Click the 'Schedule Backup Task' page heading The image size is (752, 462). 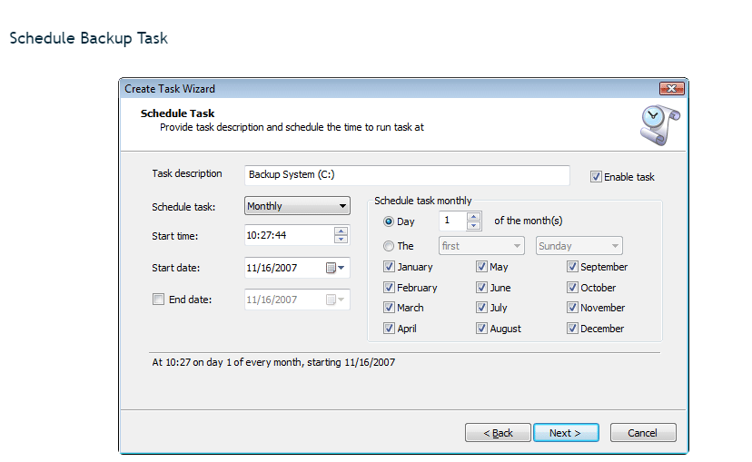pyautogui.click(x=89, y=38)
